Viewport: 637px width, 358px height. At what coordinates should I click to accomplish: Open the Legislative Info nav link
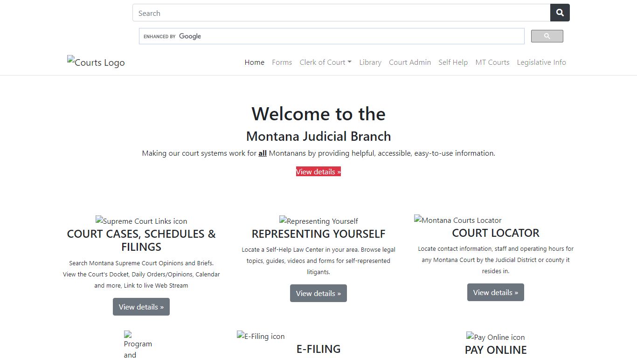pyautogui.click(x=541, y=62)
